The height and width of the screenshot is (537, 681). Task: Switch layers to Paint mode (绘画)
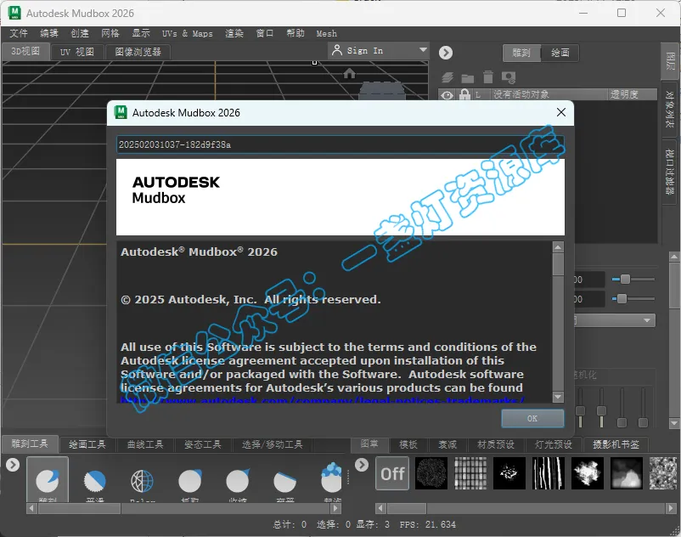tap(560, 53)
